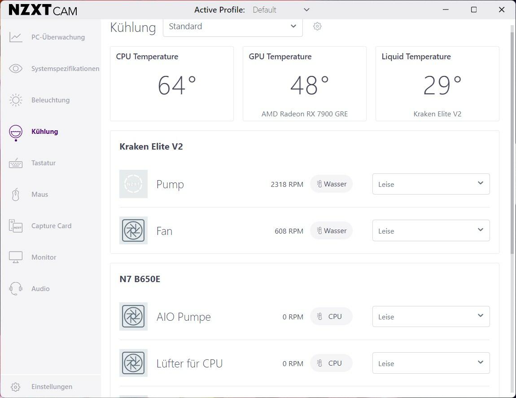Open the Pump Leise mode dropdown

coord(431,184)
